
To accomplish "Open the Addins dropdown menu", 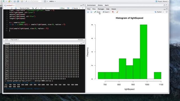I will click(53, 1).
